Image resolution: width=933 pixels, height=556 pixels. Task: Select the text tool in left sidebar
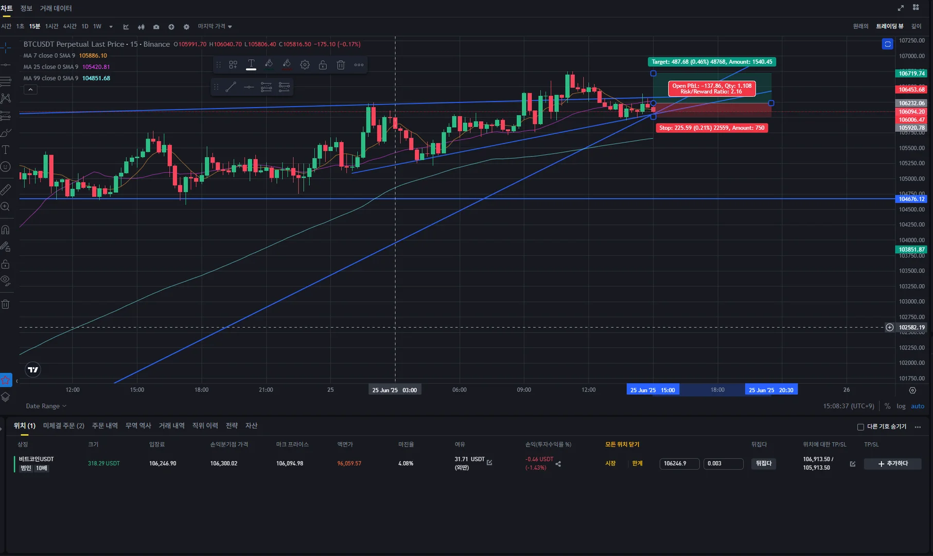pyautogui.click(x=6, y=150)
